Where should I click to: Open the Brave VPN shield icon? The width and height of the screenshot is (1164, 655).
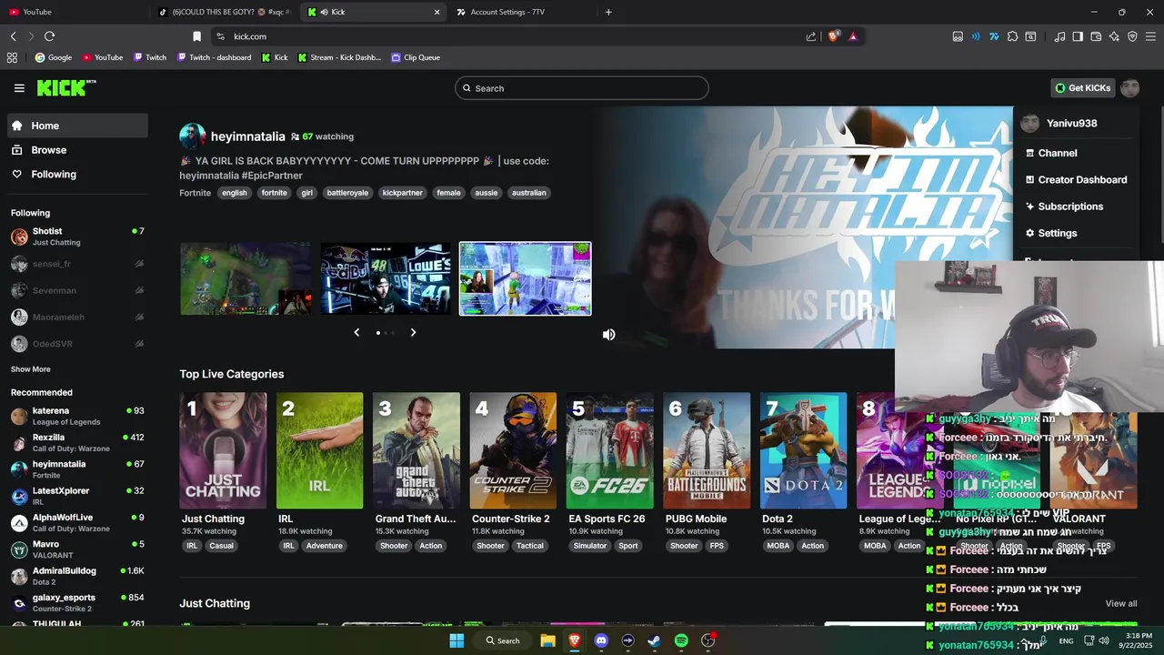tap(1132, 36)
